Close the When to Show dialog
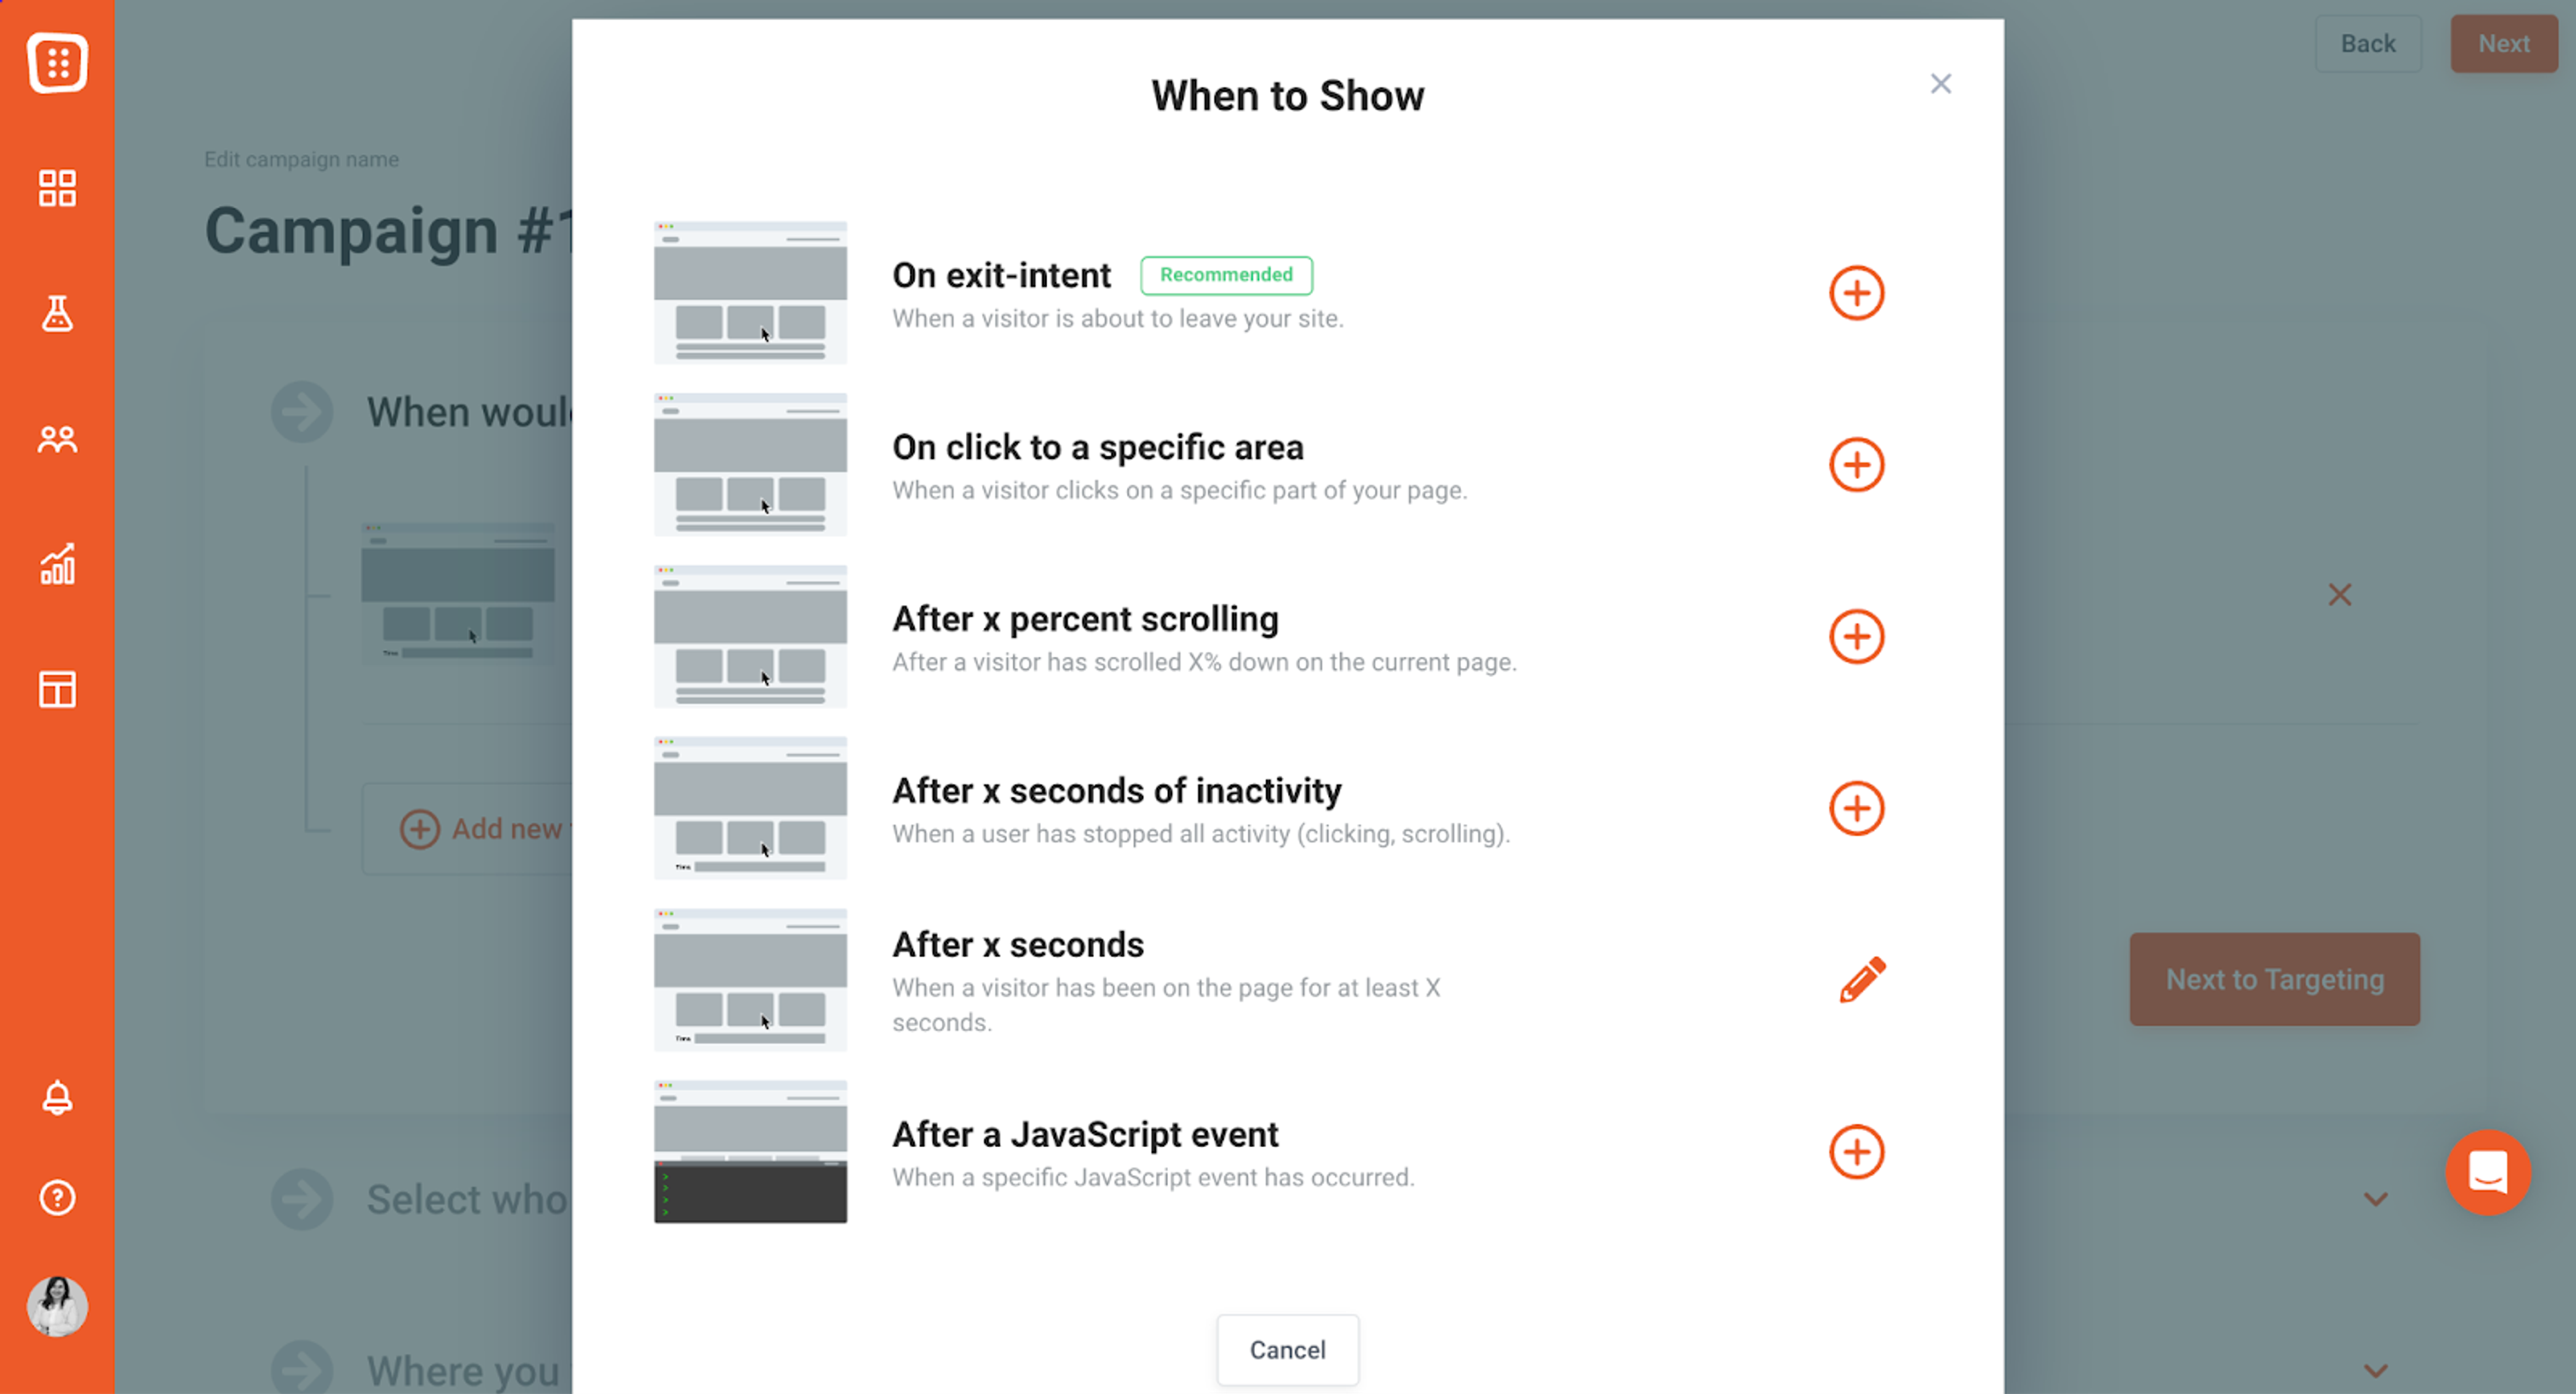 point(1941,83)
